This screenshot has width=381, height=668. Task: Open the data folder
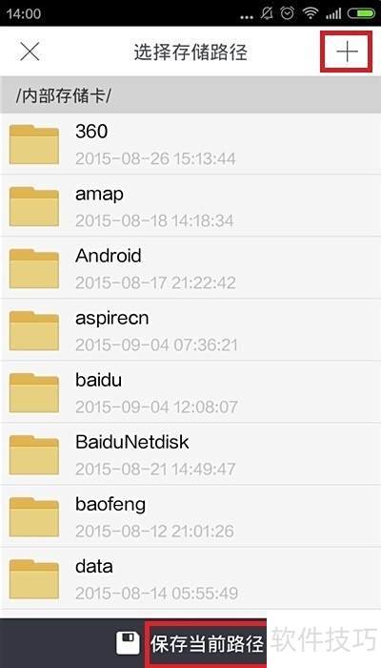(190, 579)
